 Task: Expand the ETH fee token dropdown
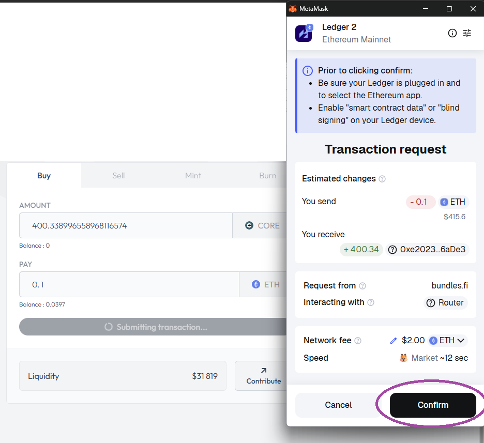pos(448,341)
